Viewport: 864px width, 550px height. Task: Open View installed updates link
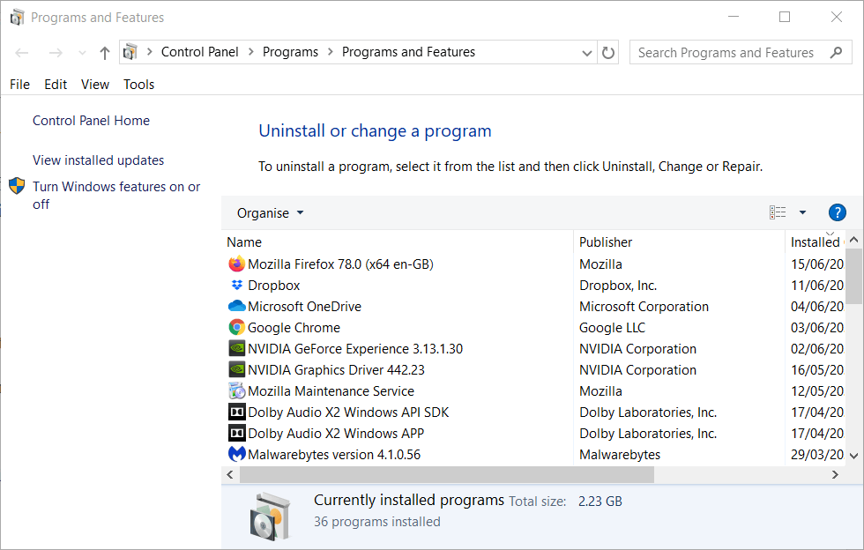[98, 160]
